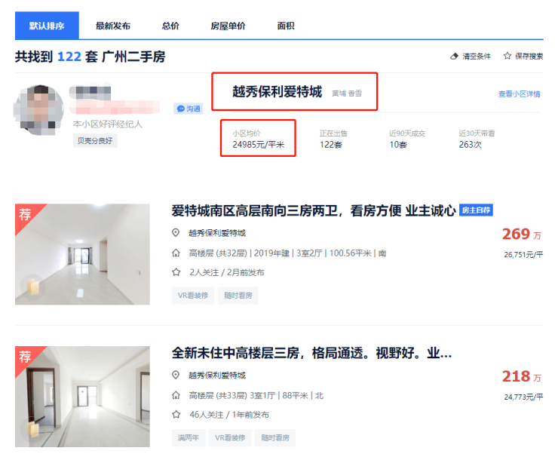Click the 满两年 tag
This screenshot has width=558, height=460.
pos(189,438)
